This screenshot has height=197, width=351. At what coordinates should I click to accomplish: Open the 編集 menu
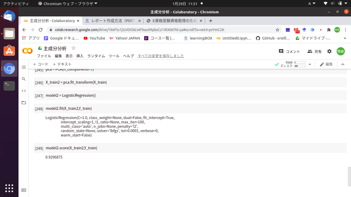(58, 56)
